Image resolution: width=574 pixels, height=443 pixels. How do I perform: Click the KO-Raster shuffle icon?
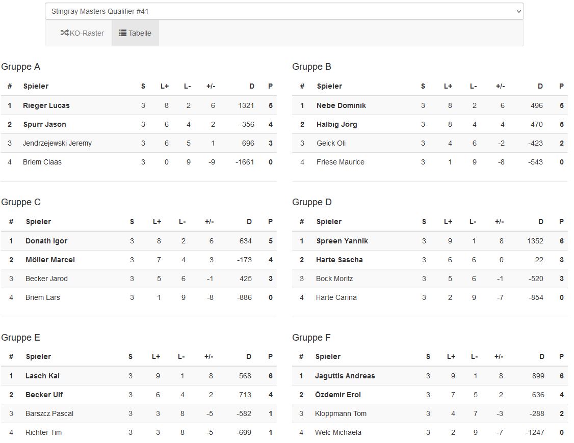click(x=64, y=33)
